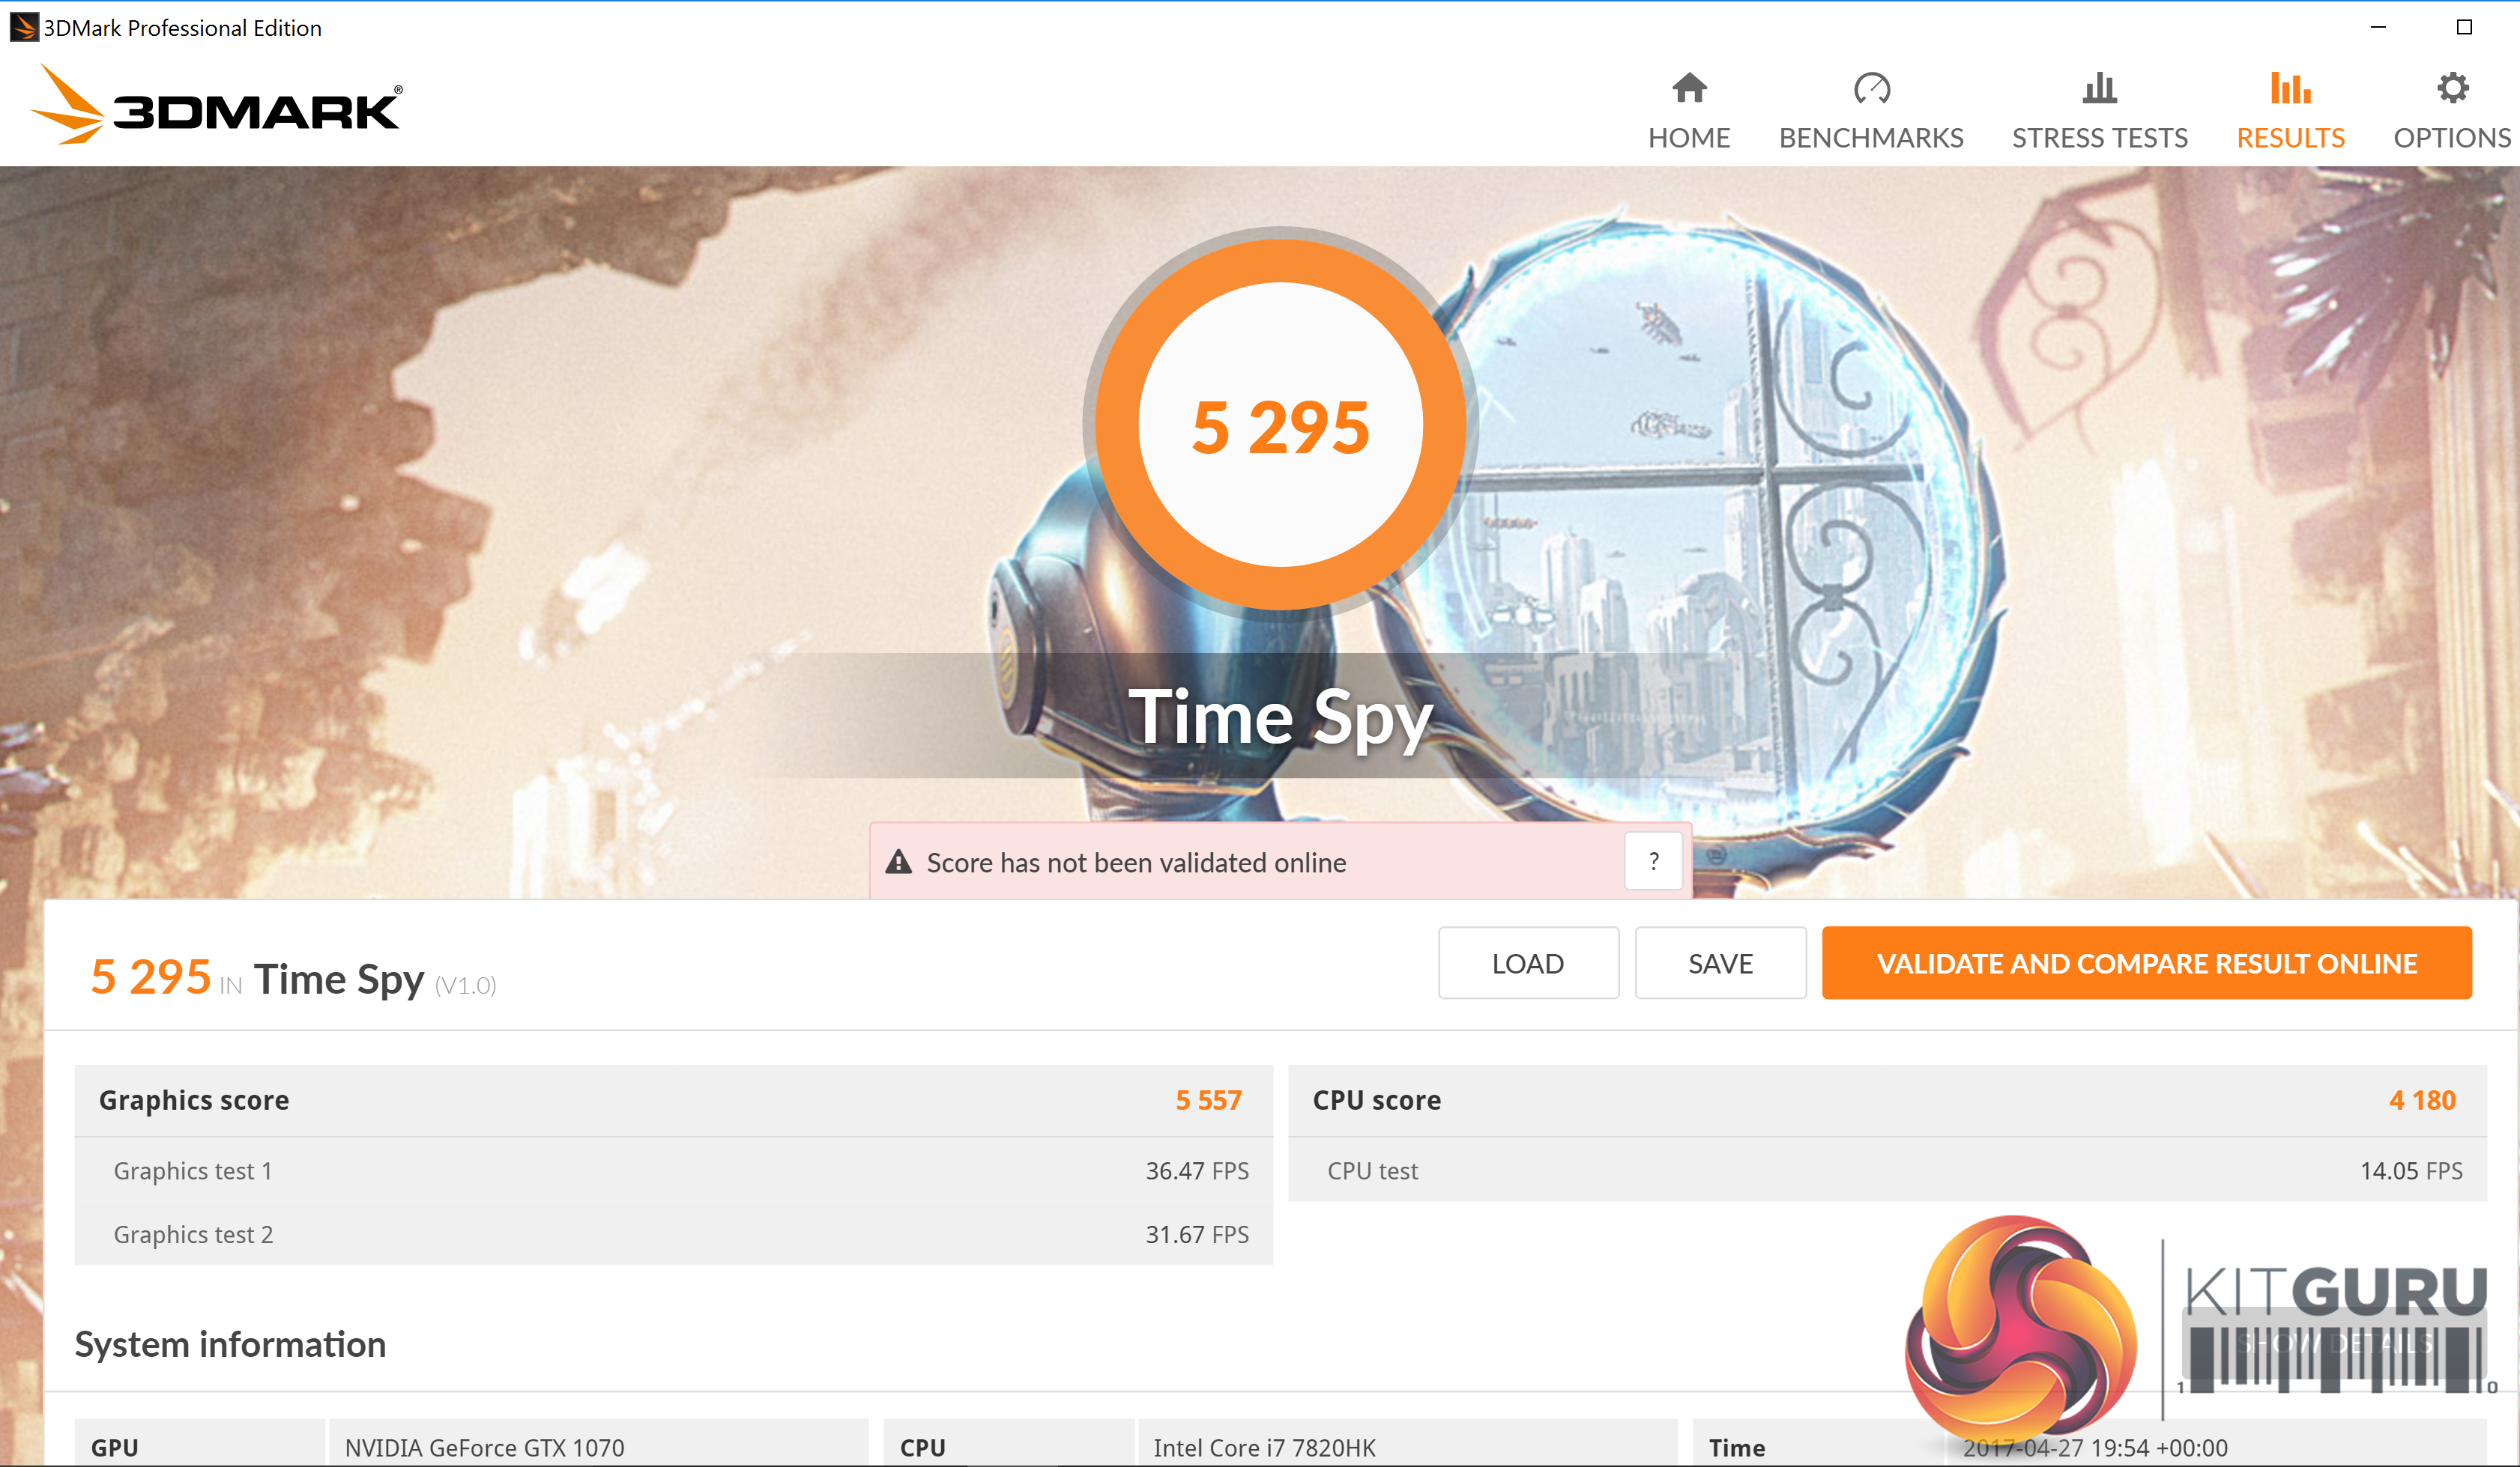Viewport: 2520px width, 1467px height.
Task: Switch to the HOME tab label
Action: [x=1689, y=138]
